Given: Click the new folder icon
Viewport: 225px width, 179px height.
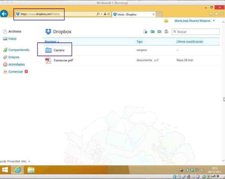Looking at the screenshot, I should 152,31.
